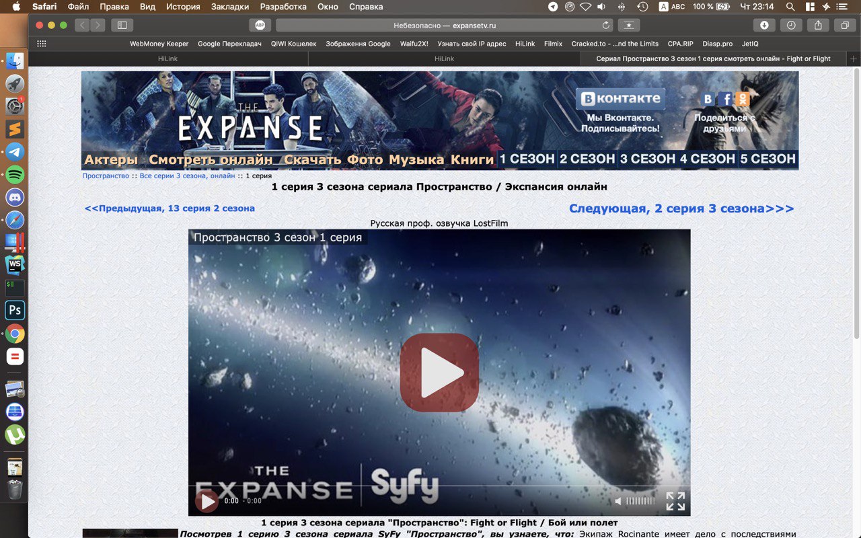
Task: Share via Odnoklassniki icon in banner
Action: click(742, 100)
